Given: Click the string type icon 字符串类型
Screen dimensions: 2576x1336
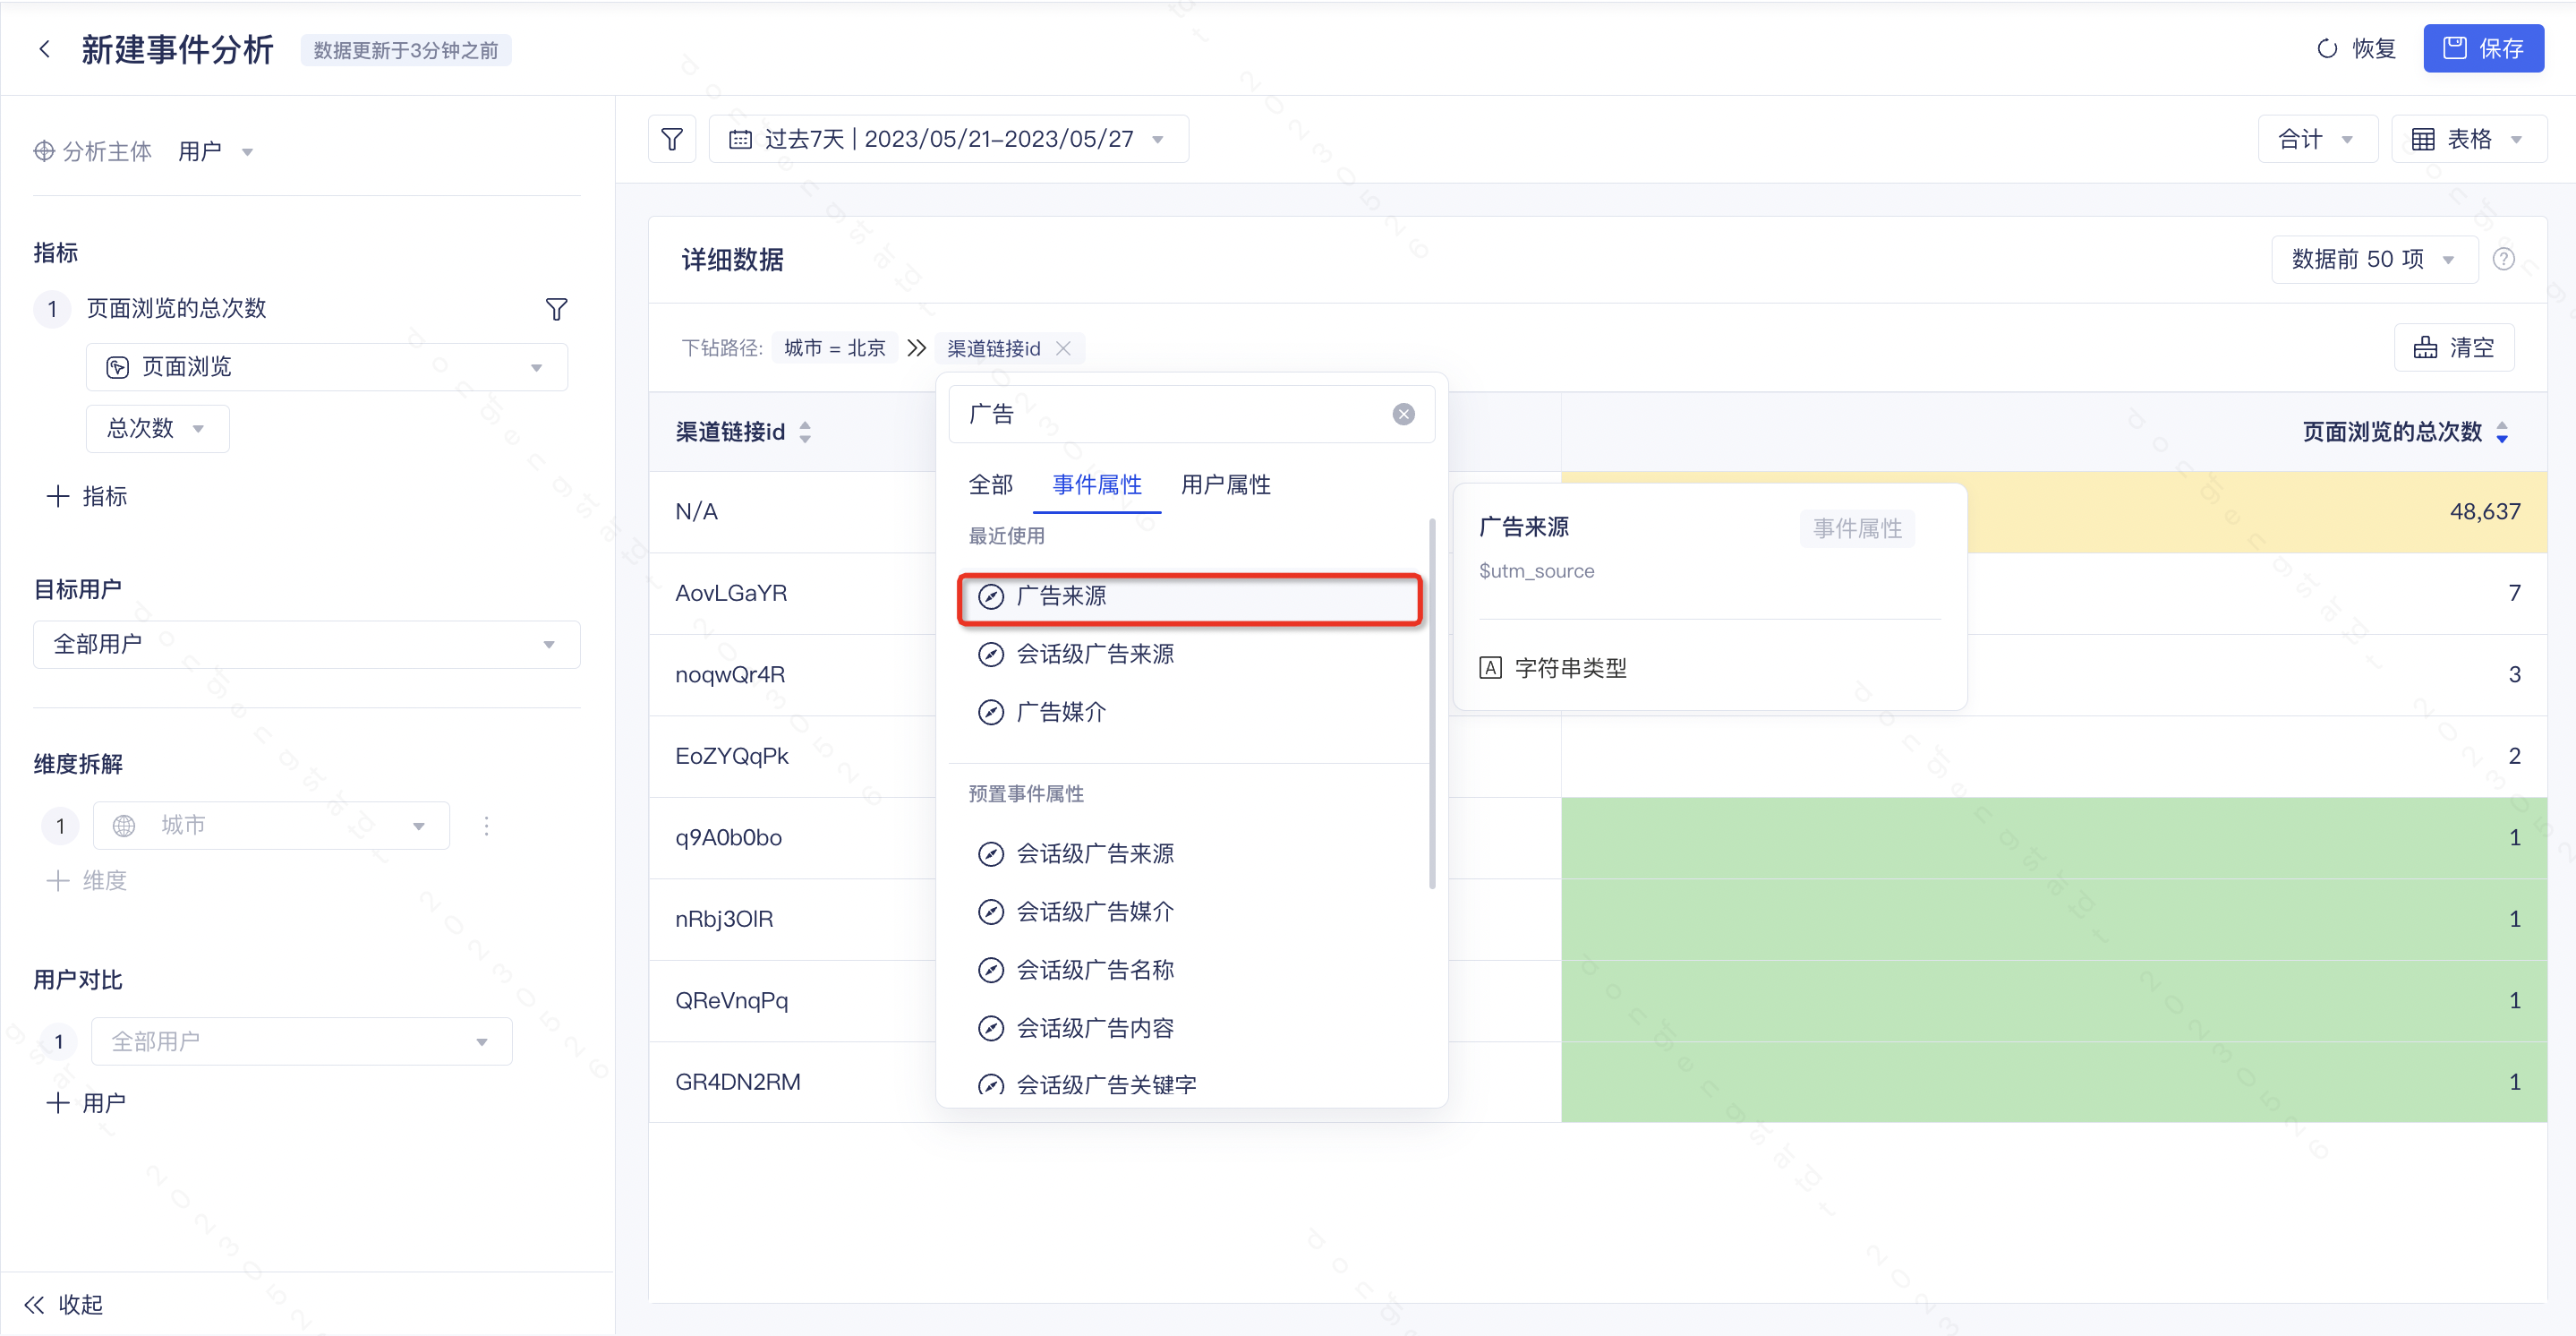Looking at the screenshot, I should point(1490,667).
